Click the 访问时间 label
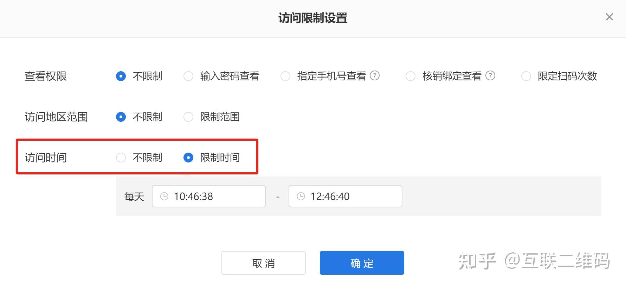This screenshot has height=286, width=626. (46, 158)
